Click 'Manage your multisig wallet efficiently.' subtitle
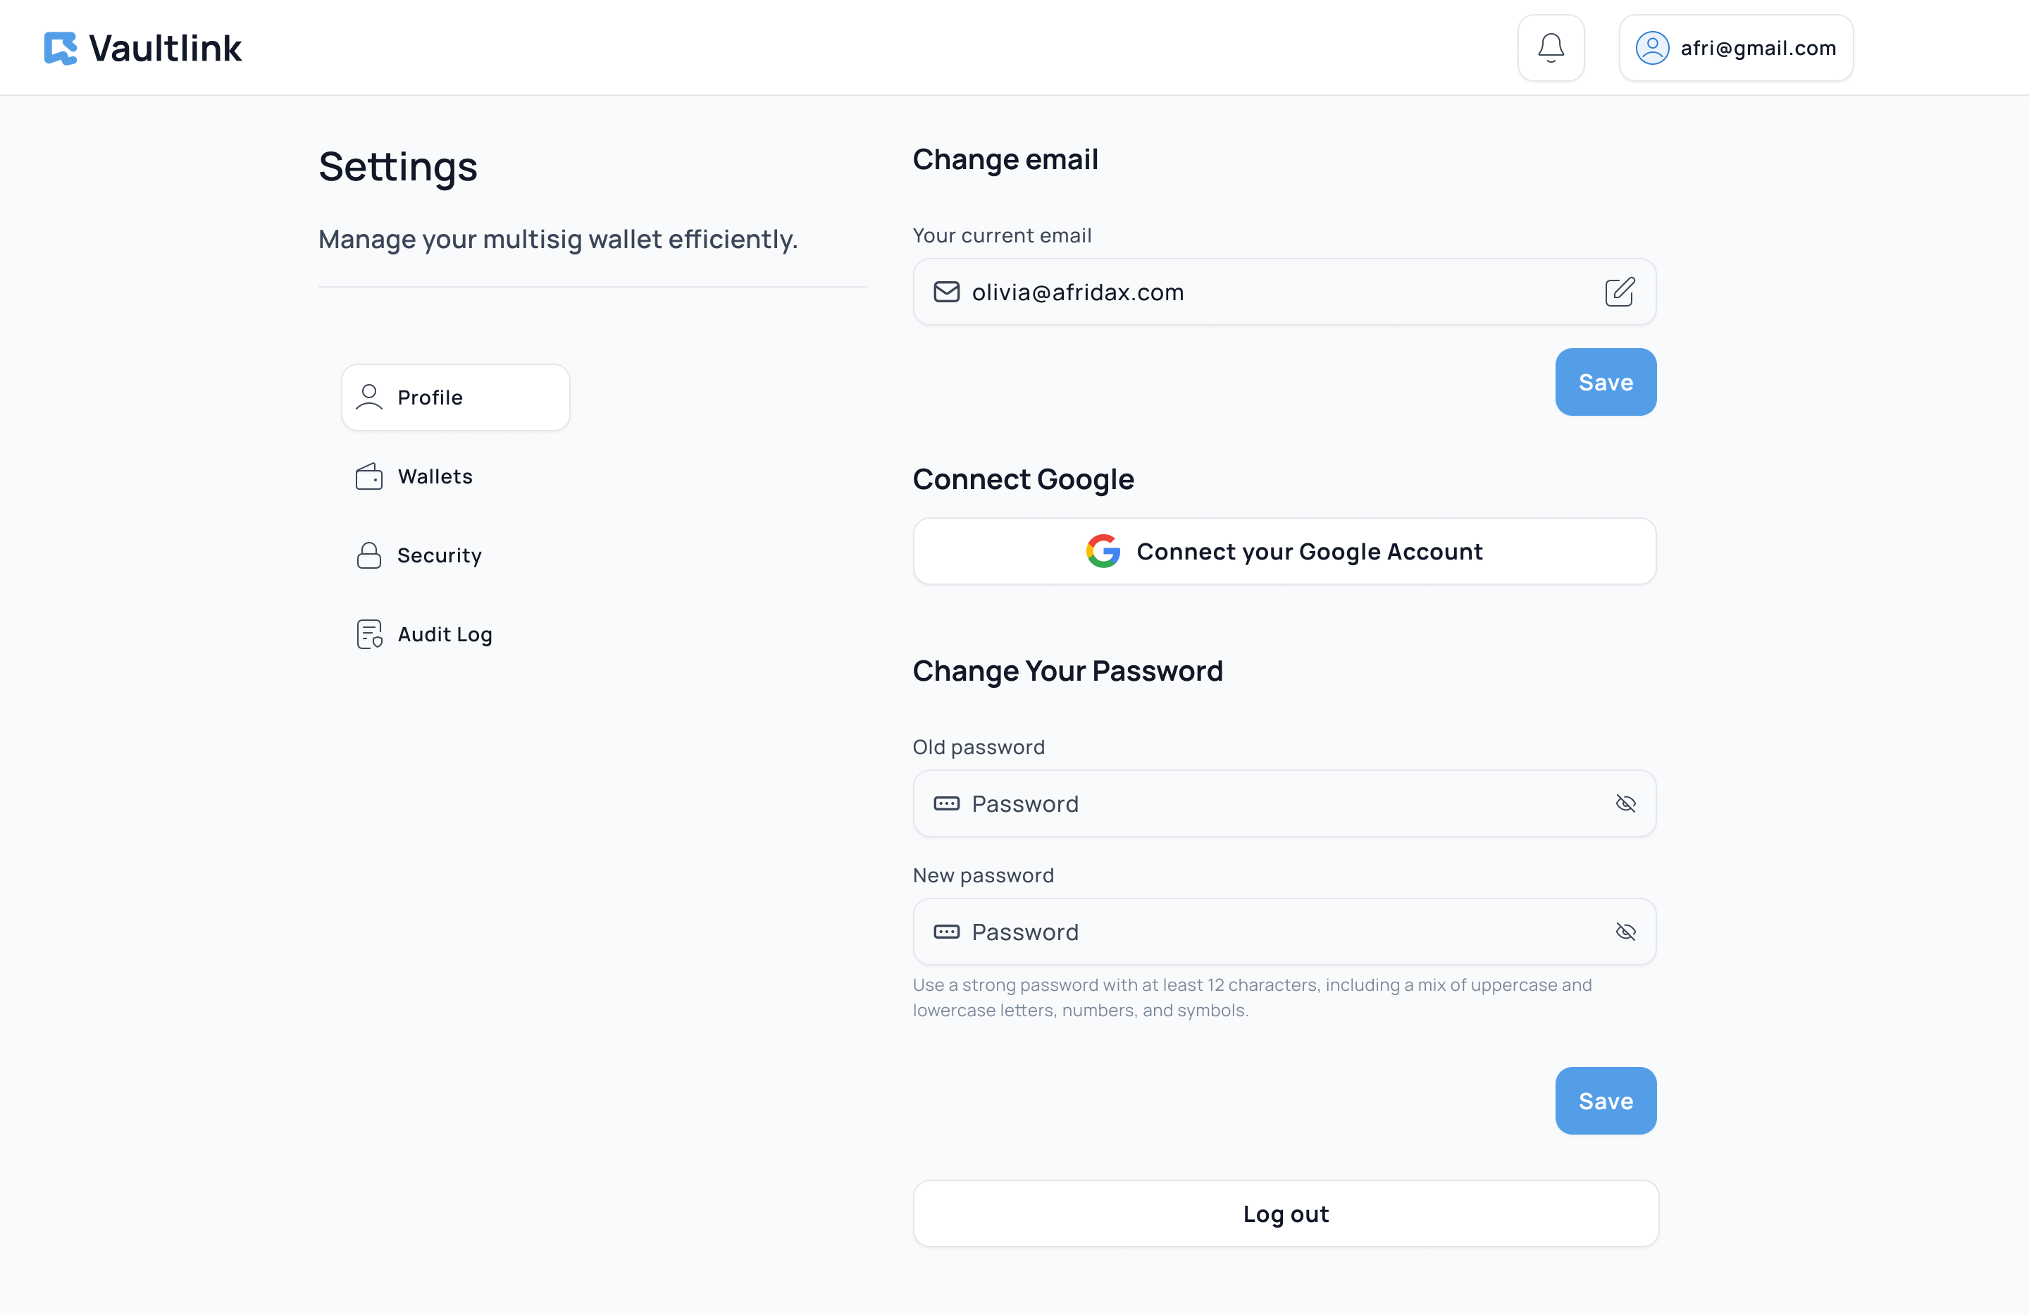Image resolution: width=2029 pixels, height=1315 pixels. pyautogui.click(x=557, y=240)
